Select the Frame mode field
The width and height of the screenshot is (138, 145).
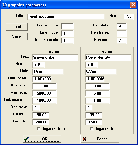(x=67, y=26)
